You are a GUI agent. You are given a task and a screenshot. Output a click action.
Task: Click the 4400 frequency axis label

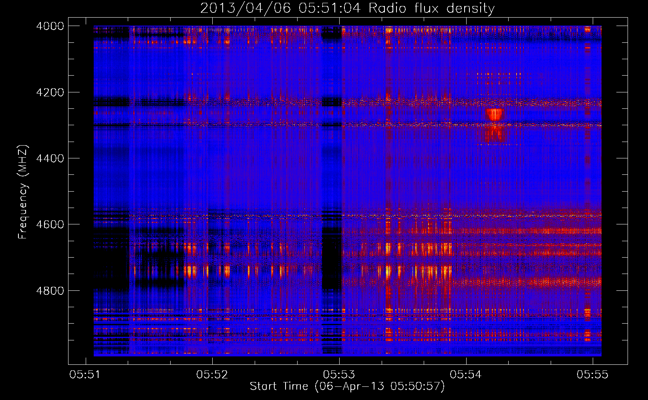click(50, 158)
